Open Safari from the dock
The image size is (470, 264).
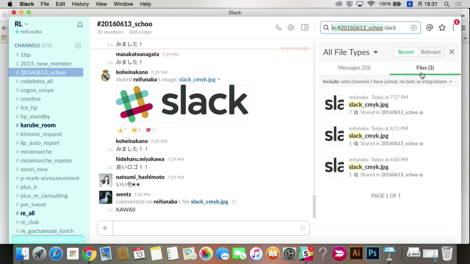(x=56, y=253)
